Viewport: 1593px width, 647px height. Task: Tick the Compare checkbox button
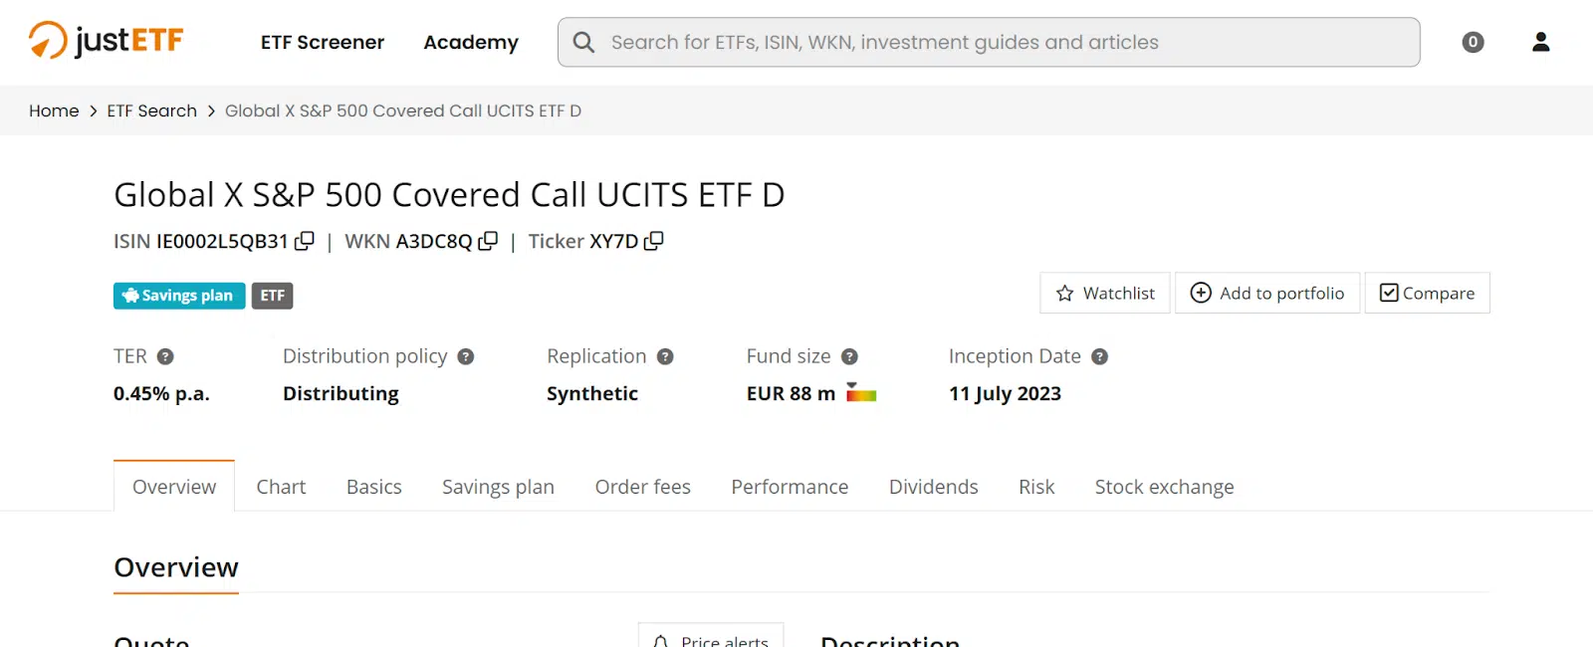coord(1427,293)
